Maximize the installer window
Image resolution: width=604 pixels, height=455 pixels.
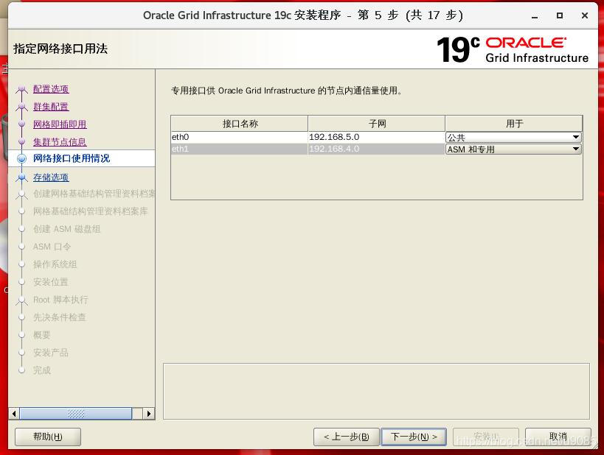[x=560, y=15]
